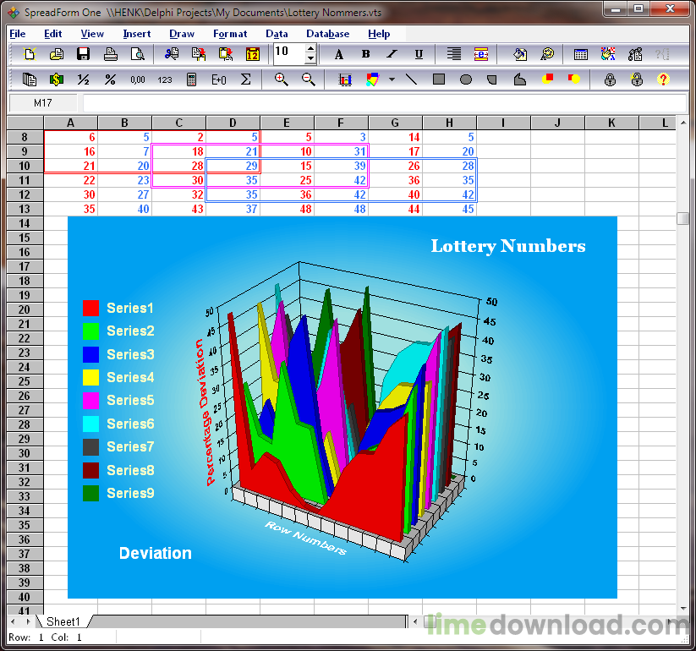Click the currency format dollar icon
This screenshot has width=696, height=651.
click(56, 79)
